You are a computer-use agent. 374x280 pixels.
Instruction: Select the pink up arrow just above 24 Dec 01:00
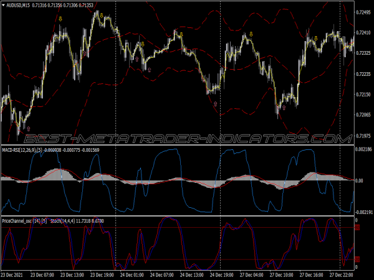pos(137,59)
